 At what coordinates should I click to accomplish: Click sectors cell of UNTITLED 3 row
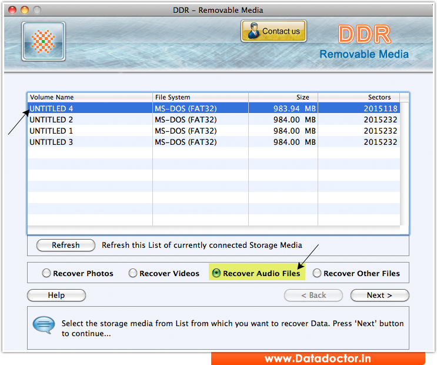(x=359, y=142)
